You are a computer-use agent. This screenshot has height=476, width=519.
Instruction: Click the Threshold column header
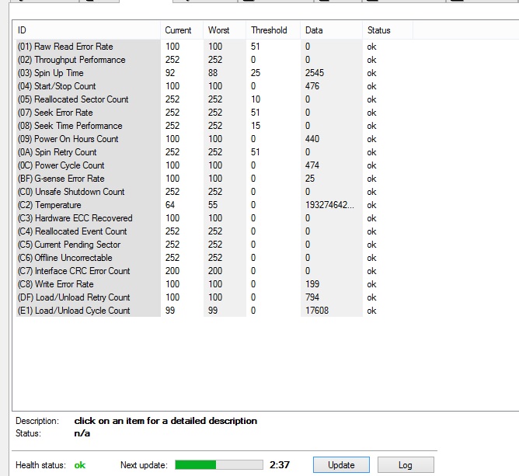point(273,30)
